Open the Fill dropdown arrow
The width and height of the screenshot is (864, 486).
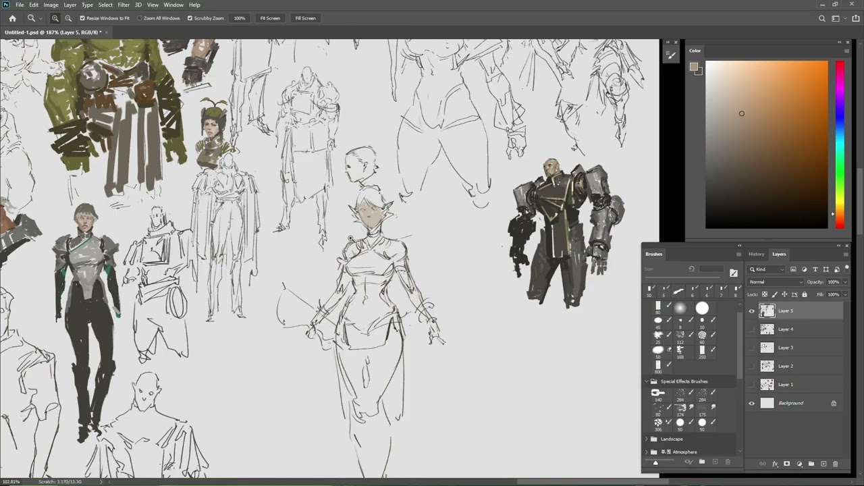pyautogui.click(x=845, y=294)
